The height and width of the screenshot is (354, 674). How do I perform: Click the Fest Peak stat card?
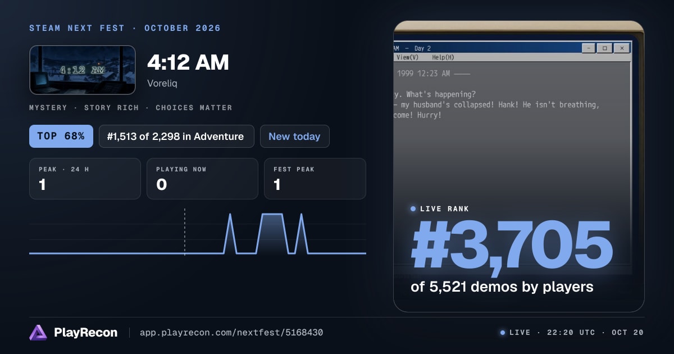click(x=315, y=179)
